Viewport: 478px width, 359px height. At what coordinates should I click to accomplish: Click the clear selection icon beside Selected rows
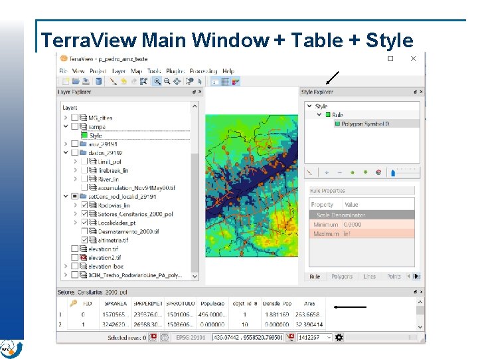coord(154,337)
